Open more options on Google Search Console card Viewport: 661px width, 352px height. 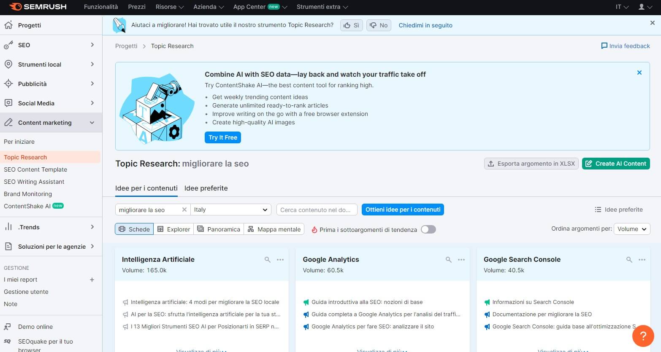click(642, 260)
